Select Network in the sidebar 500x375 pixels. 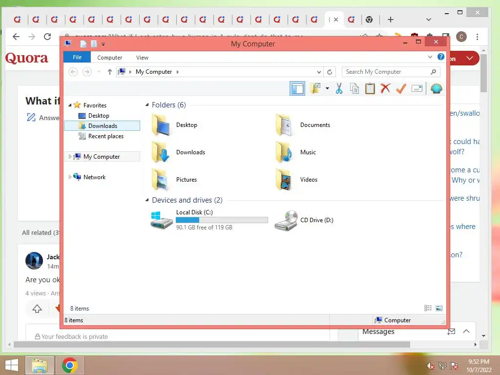pos(94,177)
